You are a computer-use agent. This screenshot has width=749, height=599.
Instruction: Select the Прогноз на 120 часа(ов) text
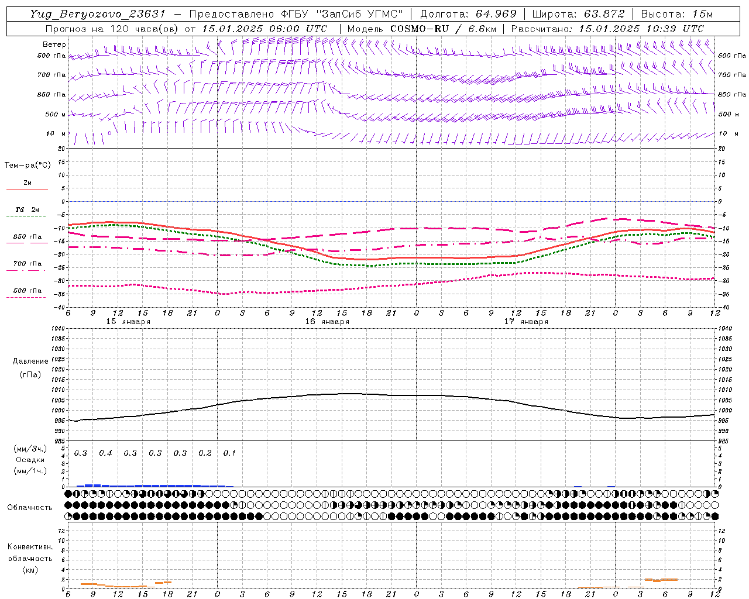coord(113,29)
